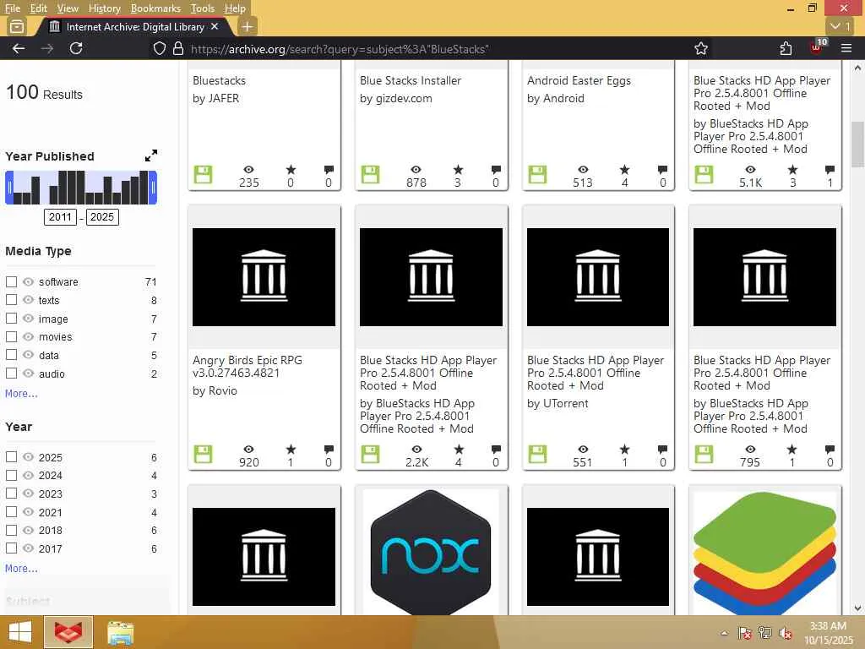Screen dimensions: 865x649
Task: Click the BlueStacks colored layers thumbnail
Action: click(x=764, y=552)
